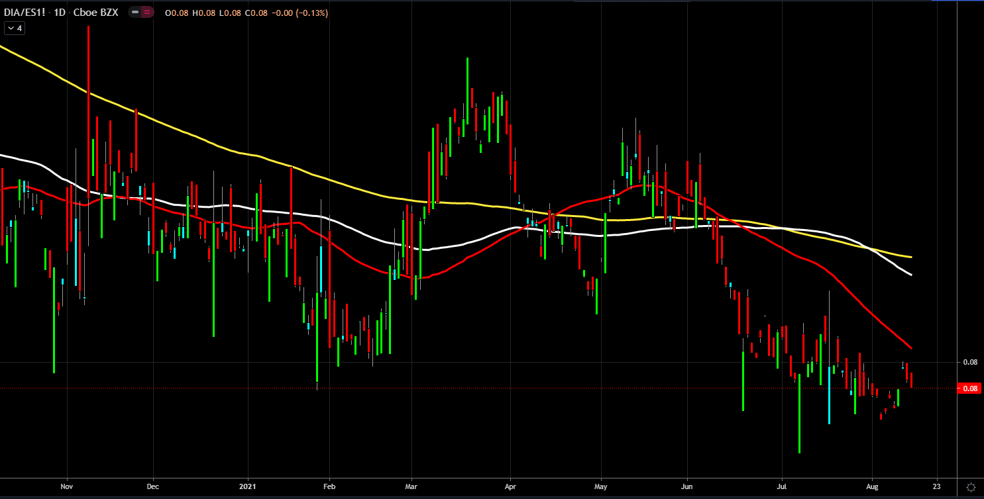Image resolution: width=984 pixels, height=499 pixels.
Task: Click the Nov label on the time axis
Action: pyautogui.click(x=66, y=488)
